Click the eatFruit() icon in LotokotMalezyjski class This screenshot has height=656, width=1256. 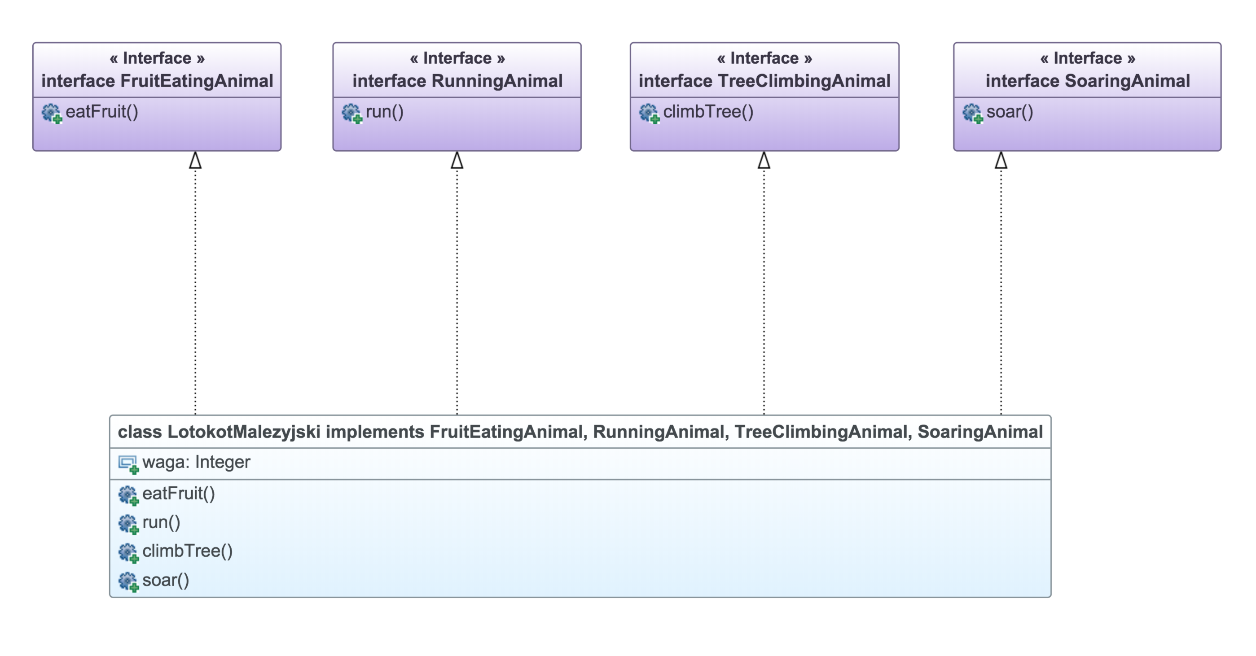click(x=128, y=494)
